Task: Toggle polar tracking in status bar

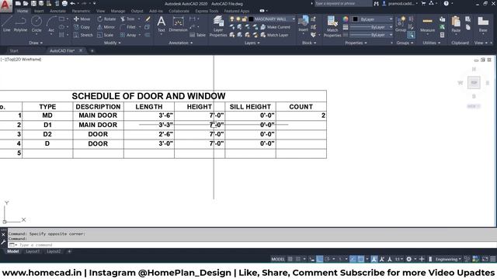Action: 328,259
